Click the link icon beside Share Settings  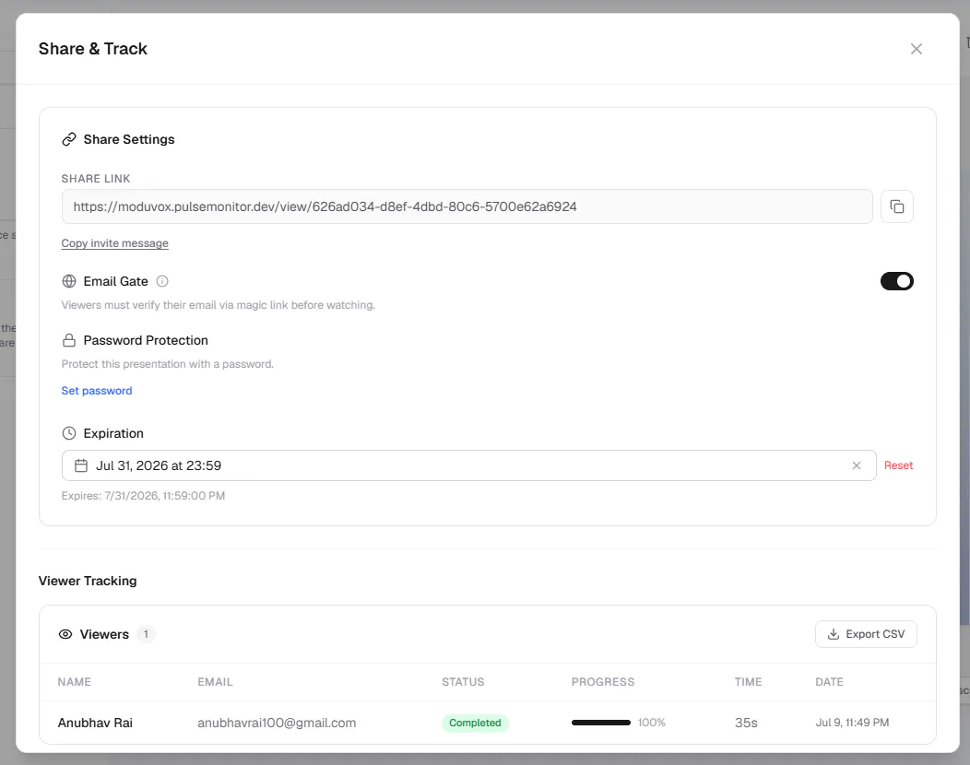(68, 140)
